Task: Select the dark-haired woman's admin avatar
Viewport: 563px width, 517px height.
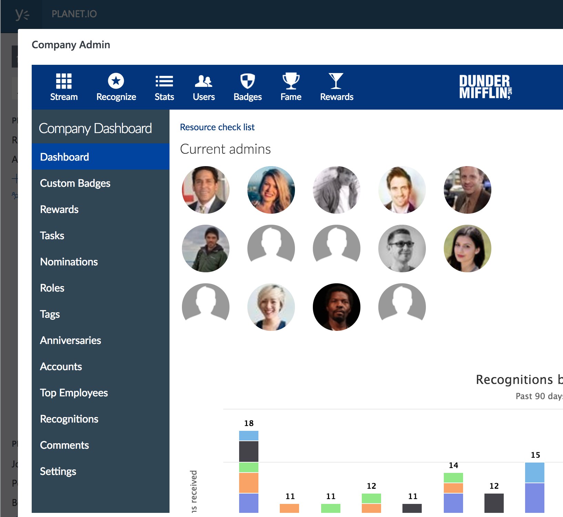Action: [468, 249]
